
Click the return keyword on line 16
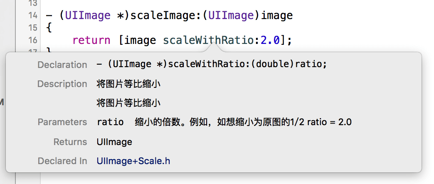point(91,41)
